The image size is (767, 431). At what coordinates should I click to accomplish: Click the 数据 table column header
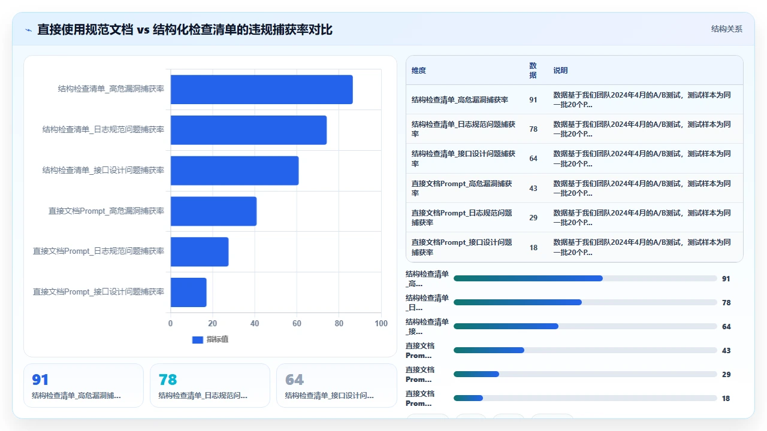pos(533,71)
